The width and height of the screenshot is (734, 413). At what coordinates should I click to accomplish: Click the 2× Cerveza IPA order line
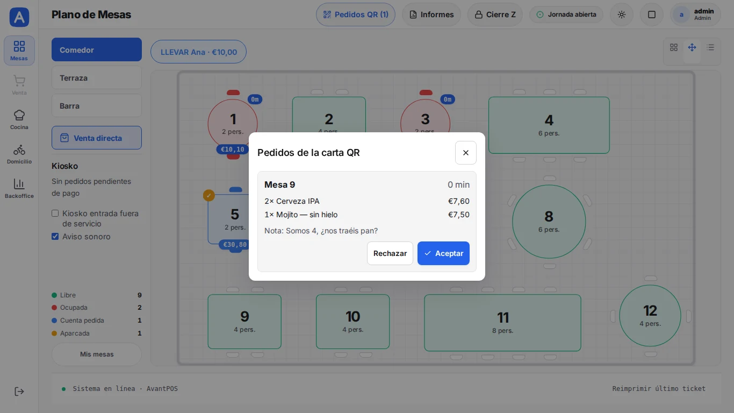click(x=367, y=201)
